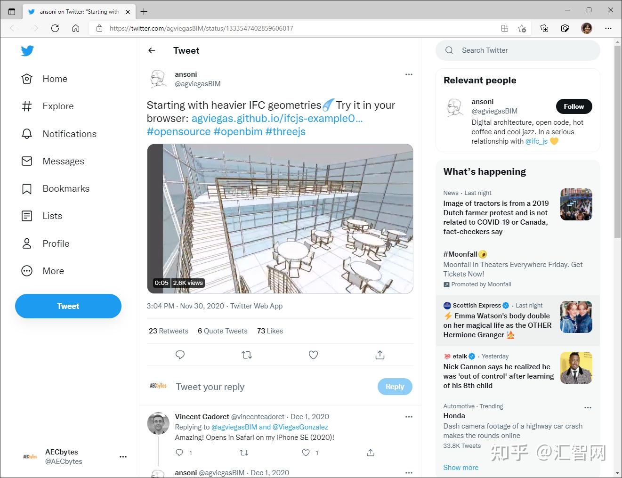Viewport: 622px width, 478px height.
Task: Open AECbytes account options menu
Action: point(123,457)
